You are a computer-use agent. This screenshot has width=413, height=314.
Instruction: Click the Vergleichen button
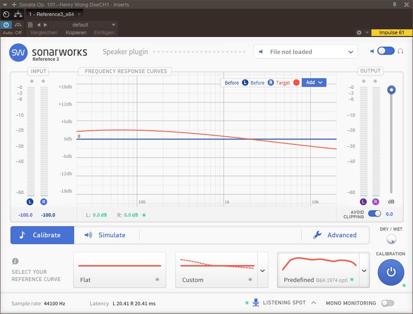[x=43, y=32]
